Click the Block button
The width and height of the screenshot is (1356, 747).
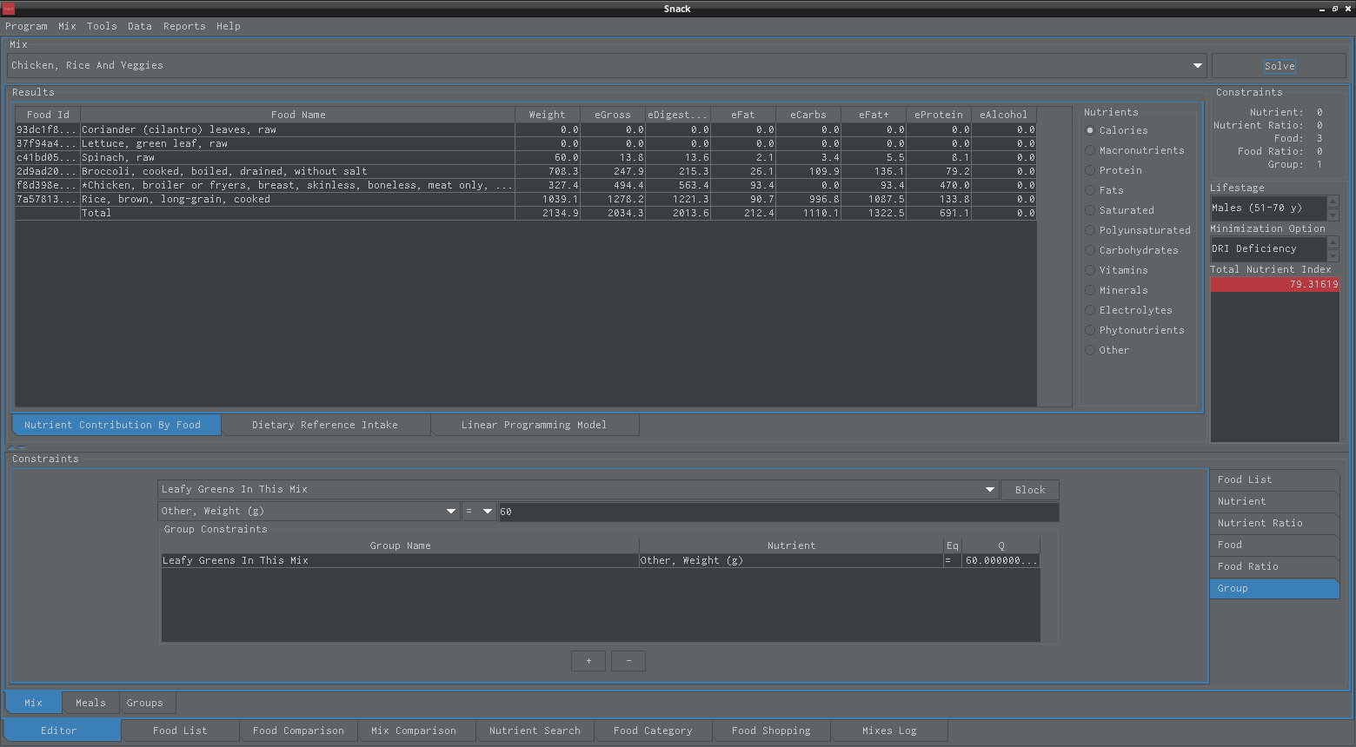1030,490
